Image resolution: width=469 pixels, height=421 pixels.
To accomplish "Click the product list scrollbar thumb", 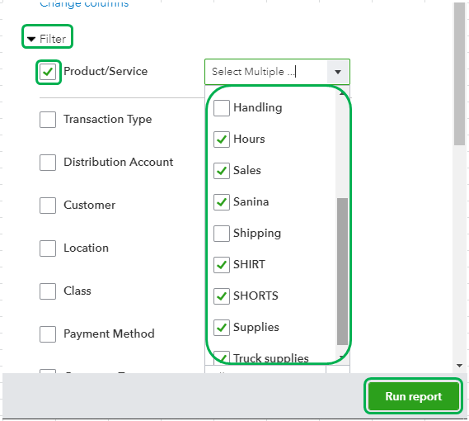I will click(x=342, y=272).
